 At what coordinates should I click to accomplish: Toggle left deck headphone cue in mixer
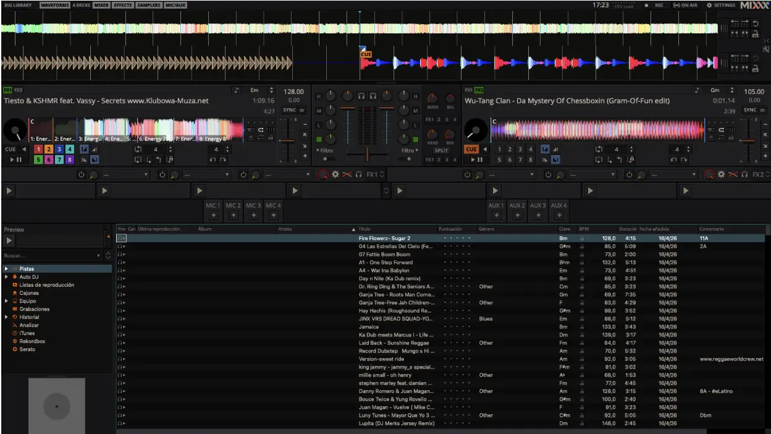361,96
